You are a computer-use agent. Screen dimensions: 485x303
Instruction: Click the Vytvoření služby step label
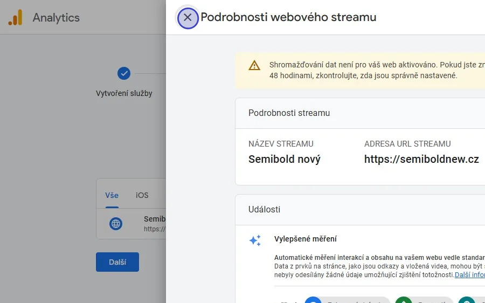[124, 93]
